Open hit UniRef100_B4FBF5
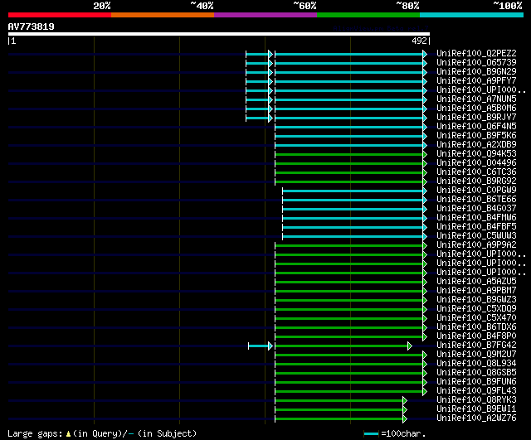The width and height of the screenshot is (531, 440). click(476, 227)
